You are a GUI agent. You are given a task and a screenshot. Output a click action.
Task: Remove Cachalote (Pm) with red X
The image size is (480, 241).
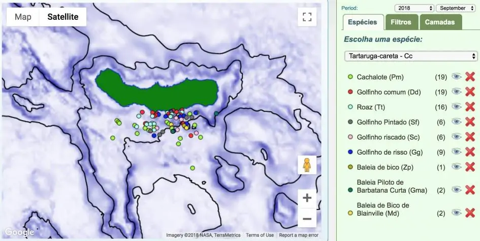click(x=470, y=77)
